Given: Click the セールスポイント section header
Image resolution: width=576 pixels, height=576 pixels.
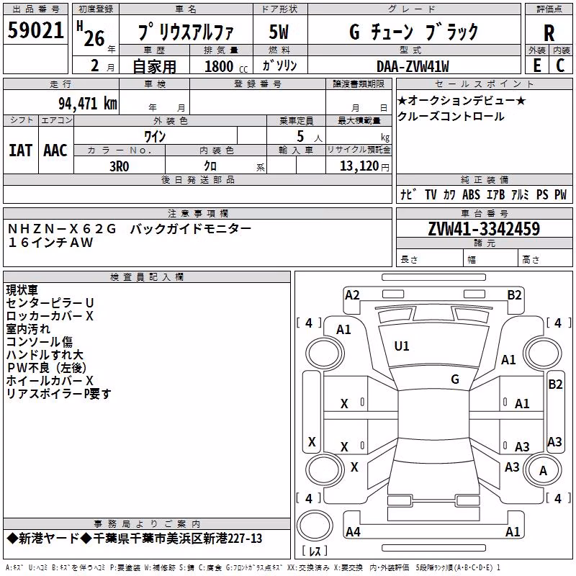Looking at the screenshot, I should (x=484, y=84).
